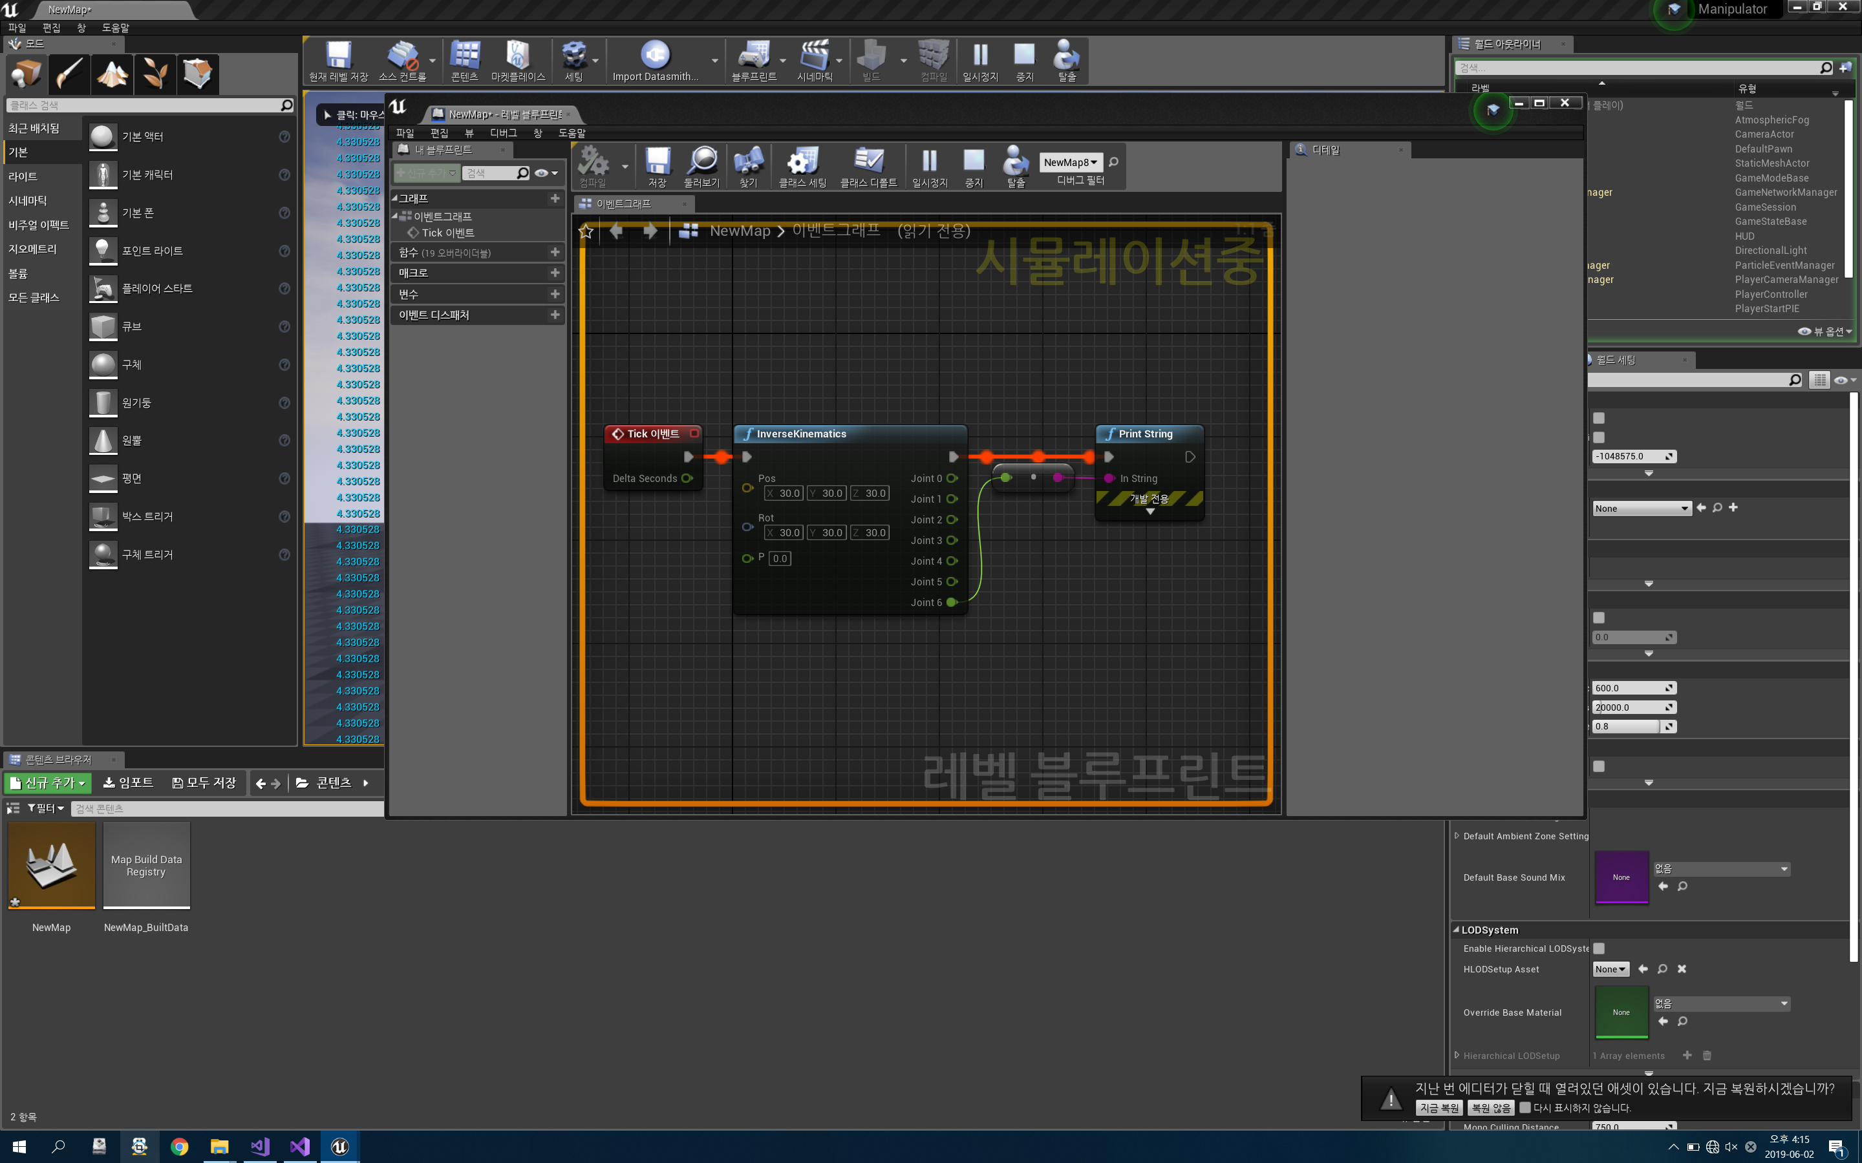The width and height of the screenshot is (1862, 1163).
Task: Click Save Current Level icon in main toolbar
Action: click(339, 56)
